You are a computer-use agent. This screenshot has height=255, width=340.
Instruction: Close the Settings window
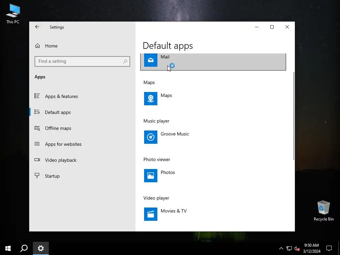coord(287,27)
